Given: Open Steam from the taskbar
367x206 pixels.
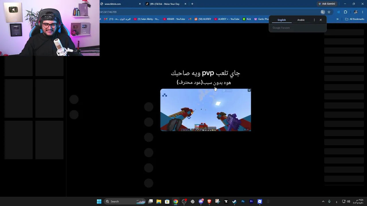Looking at the screenshot, I should pyautogui.click(x=234, y=201).
